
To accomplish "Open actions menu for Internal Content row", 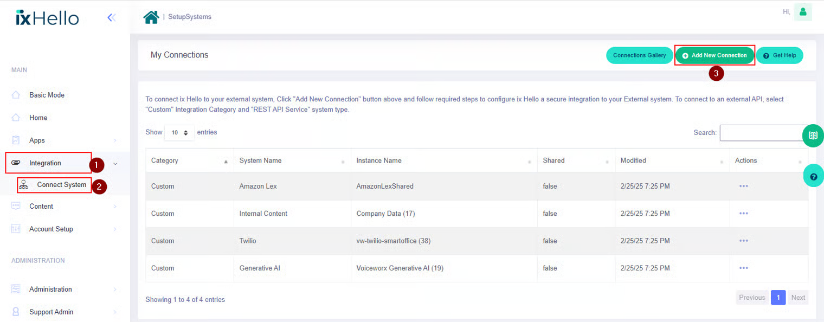I will coord(743,214).
